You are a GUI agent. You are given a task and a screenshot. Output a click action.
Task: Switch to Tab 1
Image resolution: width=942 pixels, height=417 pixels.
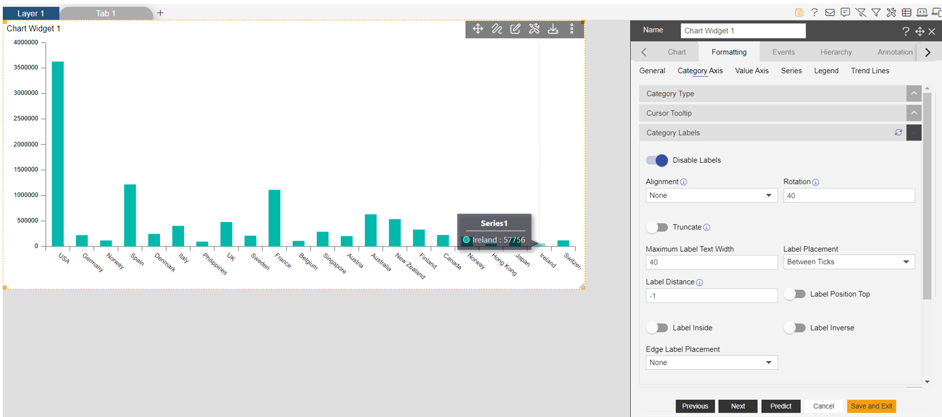tap(106, 13)
